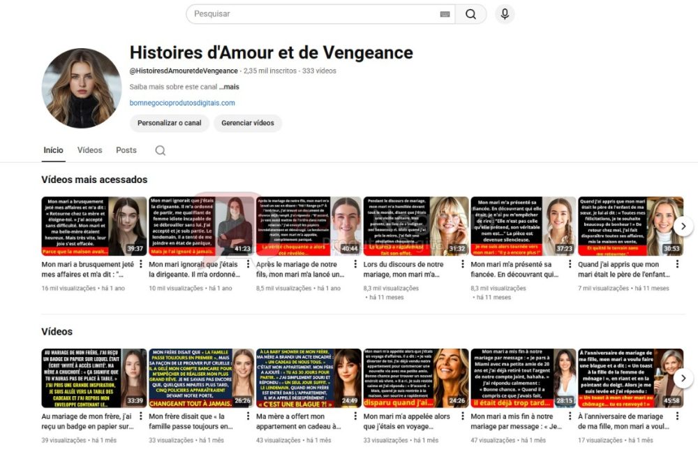Activate voice search with the microphone icon
The image size is (698, 466).
point(505,14)
